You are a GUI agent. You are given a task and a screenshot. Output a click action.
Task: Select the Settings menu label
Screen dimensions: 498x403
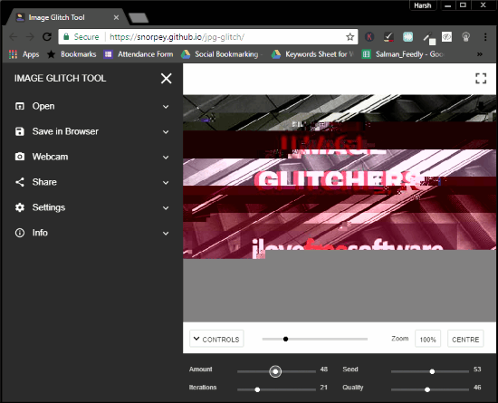pos(49,207)
